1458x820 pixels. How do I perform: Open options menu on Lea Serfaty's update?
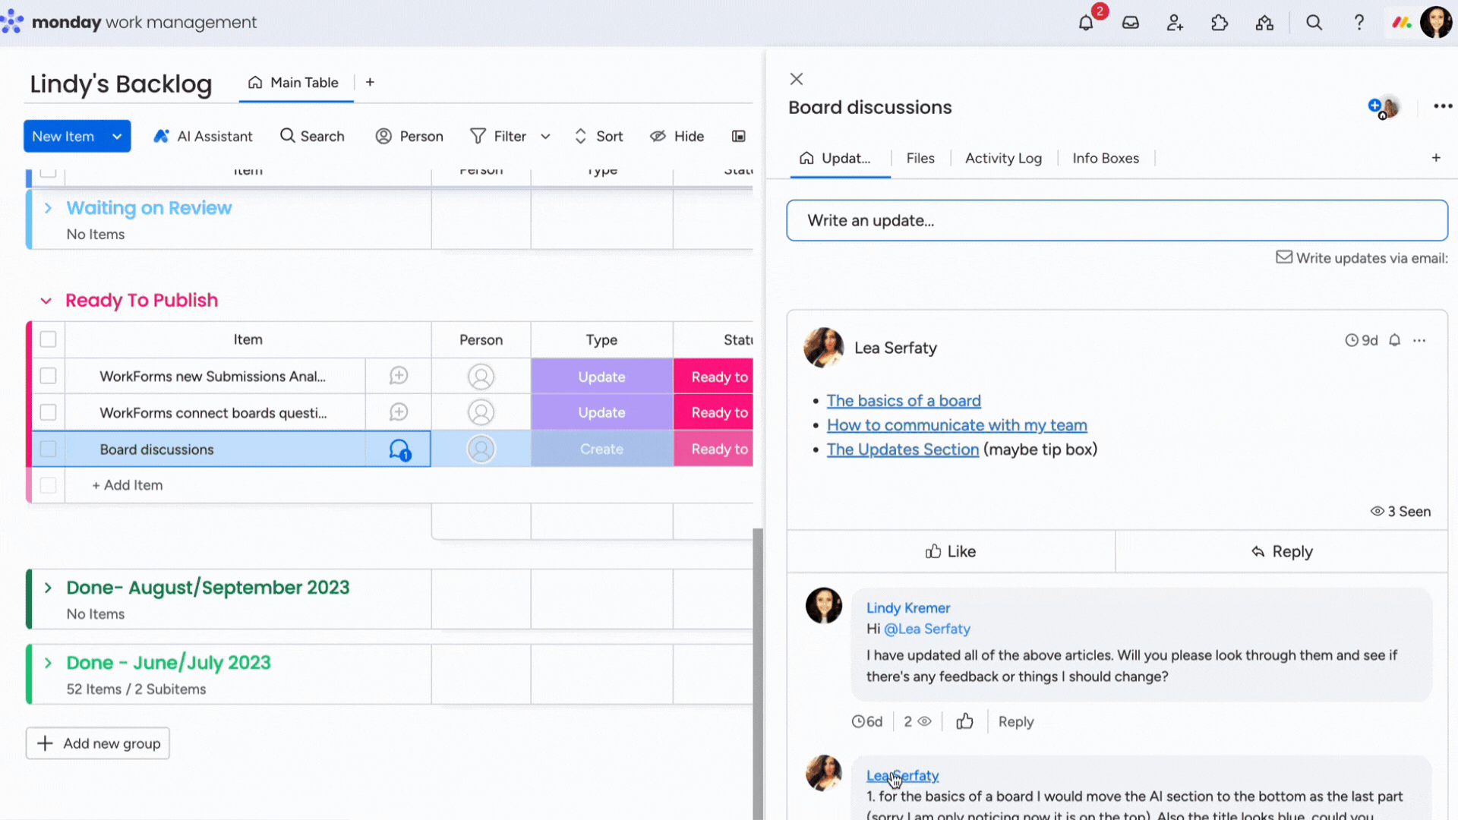(1419, 340)
